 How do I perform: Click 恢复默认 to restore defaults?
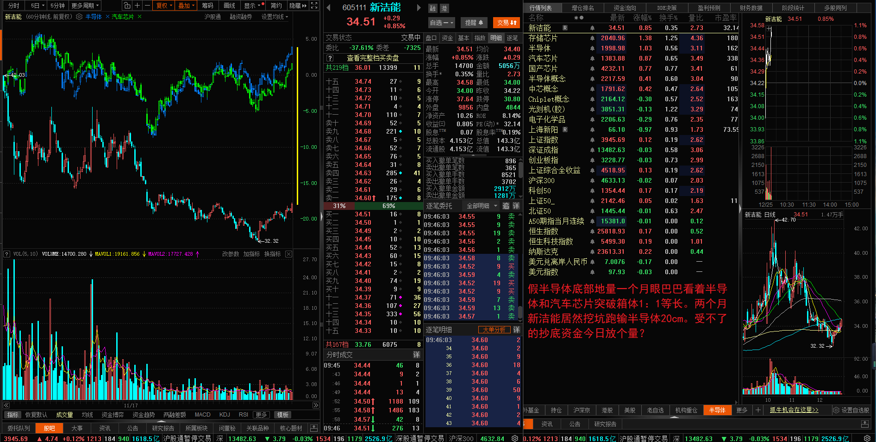pyautogui.click(x=36, y=415)
